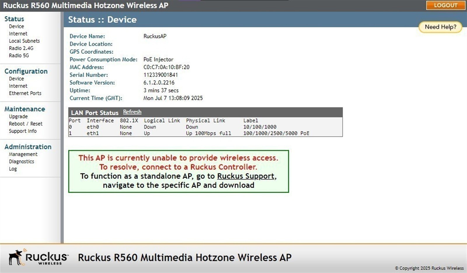View Local Subnets status
Image resolution: width=467 pixels, height=273 pixels.
24,41
